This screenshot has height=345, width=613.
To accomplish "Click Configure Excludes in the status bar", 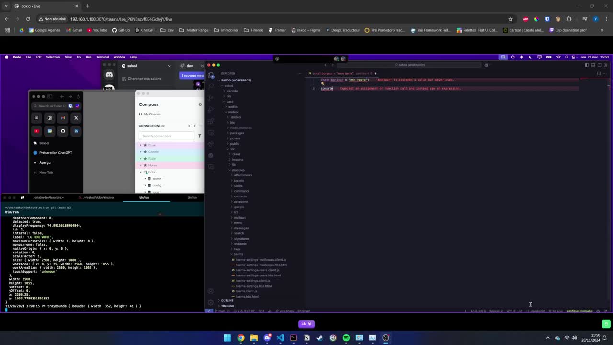I will [x=579, y=311].
